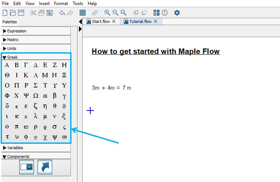Click the solid overlapping squares icon
Screen dimensions: 280x182
(136, 13)
